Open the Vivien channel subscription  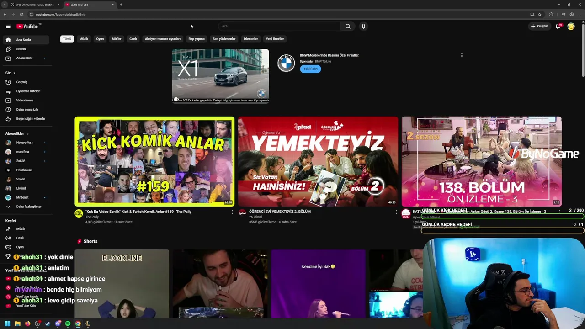coord(26,179)
